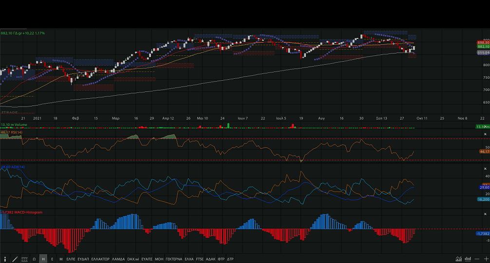Close the RSI(14) indicator panel
Screen dimensions: 490x263
485,134
